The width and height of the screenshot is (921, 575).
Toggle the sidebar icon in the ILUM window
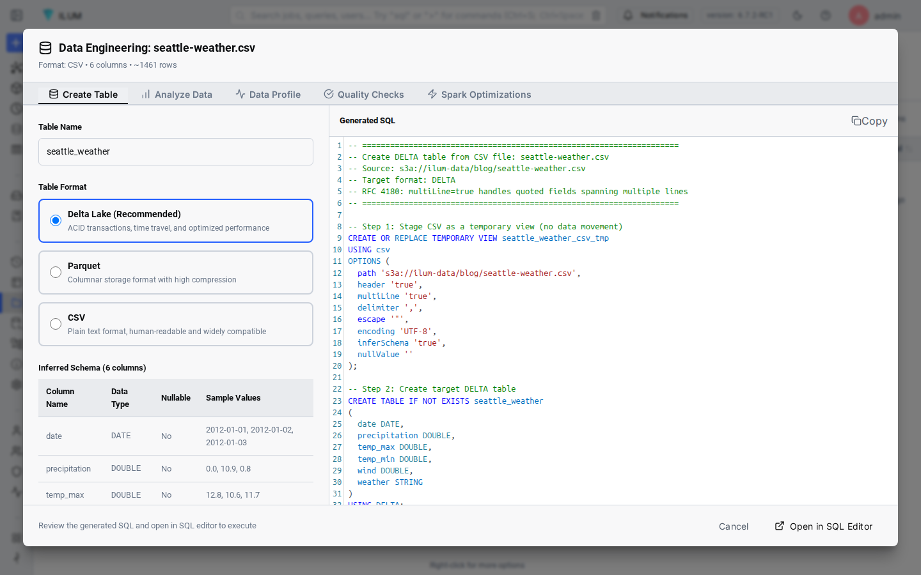point(17,15)
